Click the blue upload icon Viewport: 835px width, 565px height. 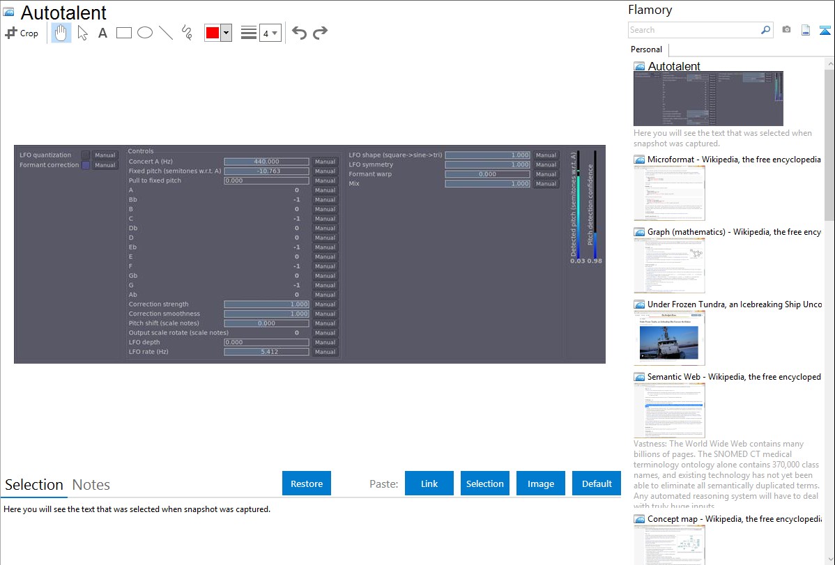click(x=825, y=30)
